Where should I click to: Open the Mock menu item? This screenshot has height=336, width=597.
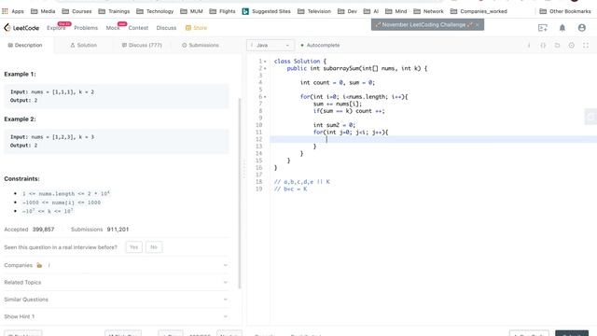tap(113, 28)
